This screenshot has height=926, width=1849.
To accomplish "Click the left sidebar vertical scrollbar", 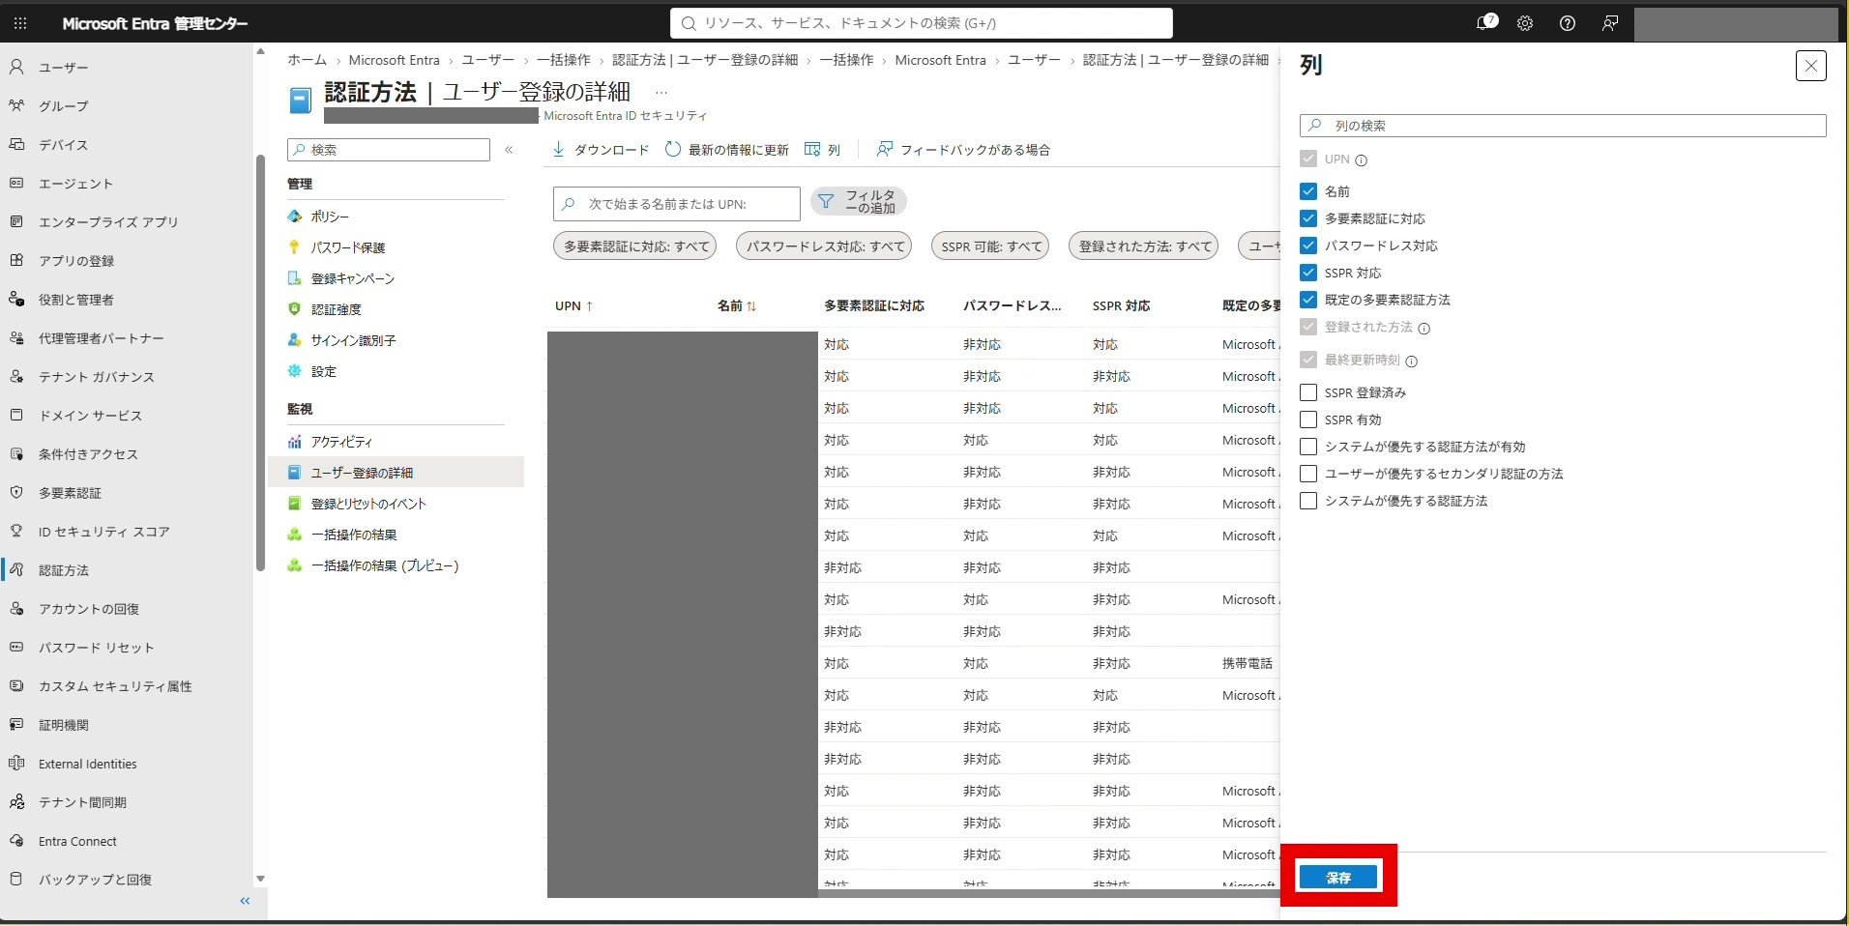I will click(x=260, y=362).
